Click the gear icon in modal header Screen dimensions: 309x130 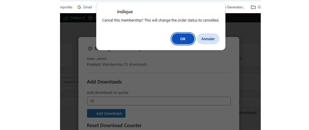(90, 48)
